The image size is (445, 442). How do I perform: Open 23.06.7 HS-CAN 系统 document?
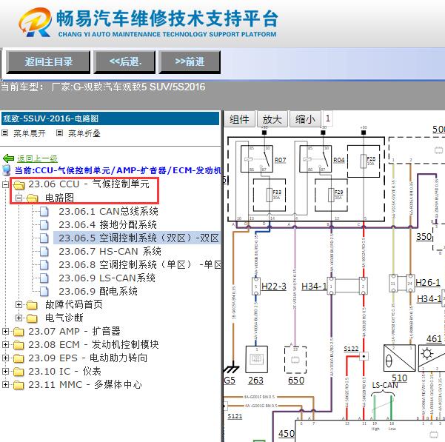pos(110,252)
